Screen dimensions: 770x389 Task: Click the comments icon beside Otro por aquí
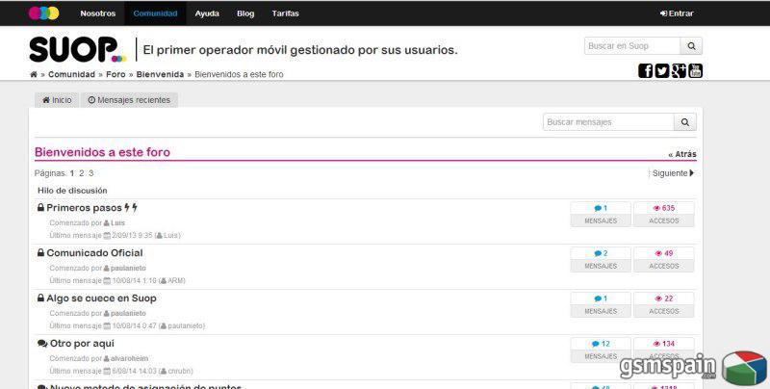[42, 344]
